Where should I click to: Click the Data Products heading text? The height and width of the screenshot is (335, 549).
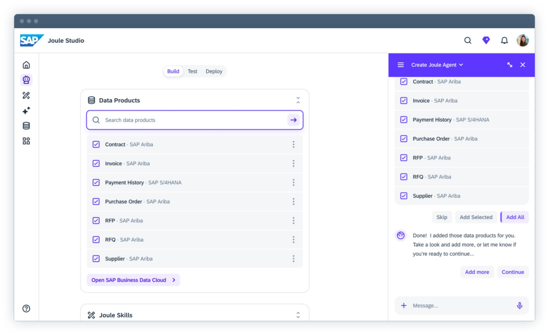point(120,100)
